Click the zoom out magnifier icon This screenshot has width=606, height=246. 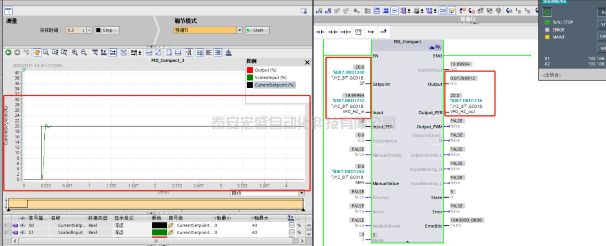[84, 52]
